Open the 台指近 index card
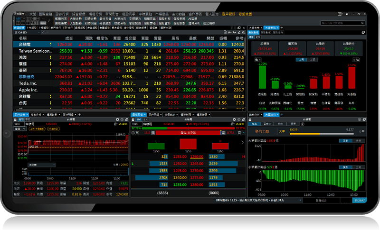 pos(320,48)
